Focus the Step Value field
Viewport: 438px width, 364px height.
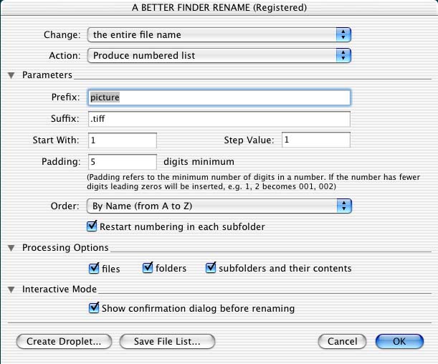coord(316,140)
